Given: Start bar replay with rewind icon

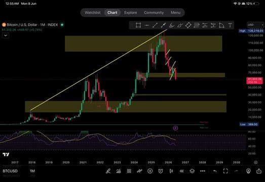Looking at the screenshot, I should [x=181, y=171].
